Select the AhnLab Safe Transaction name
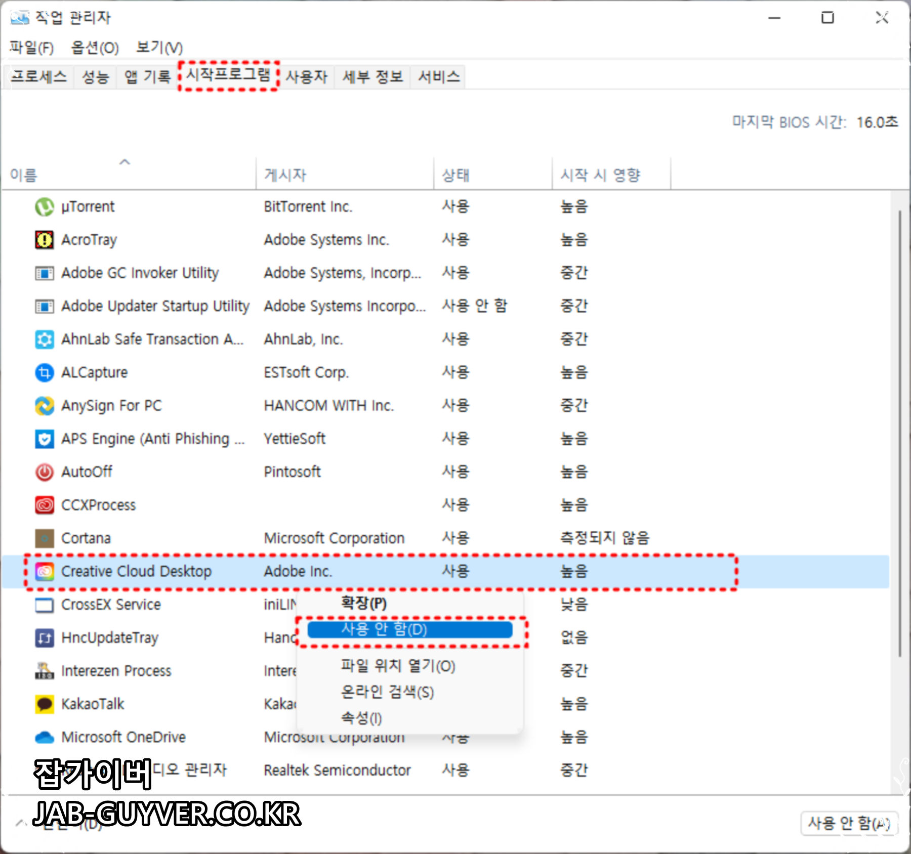This screenshot has width=911, height=854. point(152,339)
